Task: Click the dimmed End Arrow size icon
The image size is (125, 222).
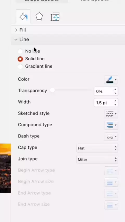Action: (111, 205)
